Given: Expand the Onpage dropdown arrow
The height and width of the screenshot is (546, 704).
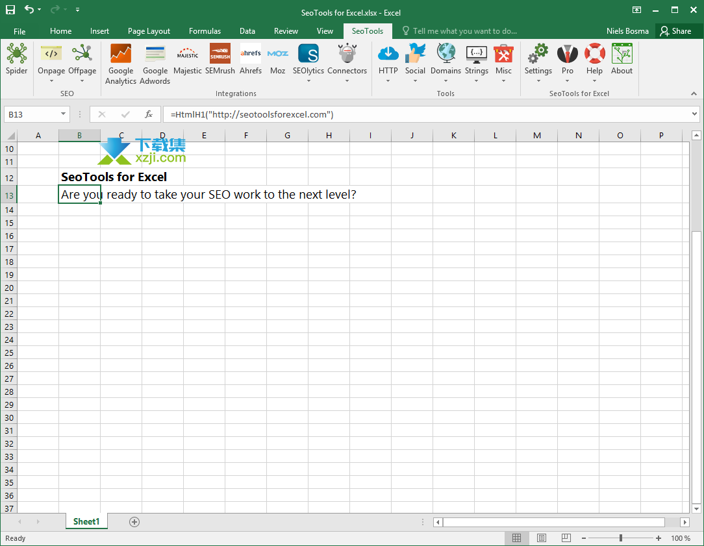Looking at the screenshot, I should click(x=51, y=81).
